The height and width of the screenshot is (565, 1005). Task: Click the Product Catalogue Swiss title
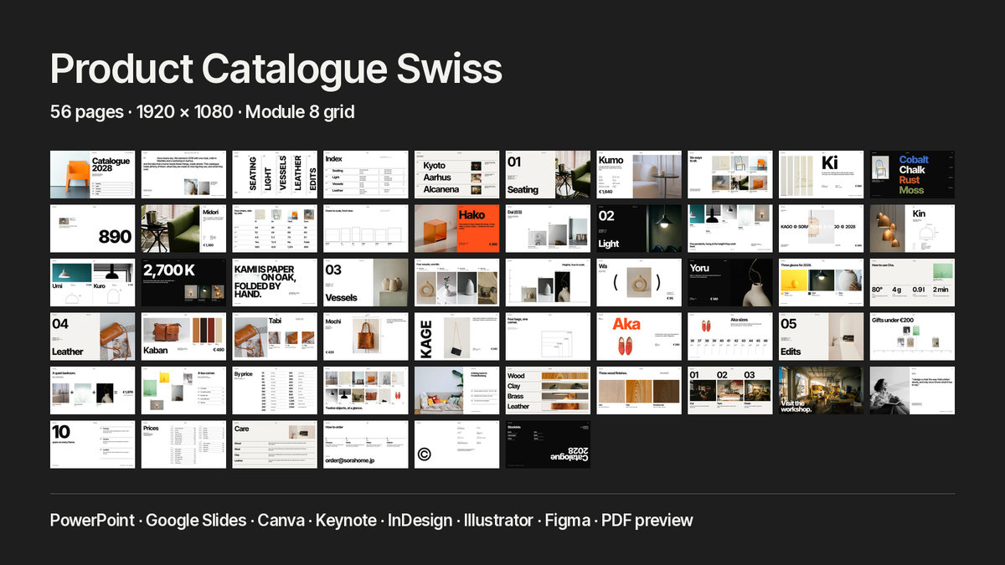coord(276,69)
